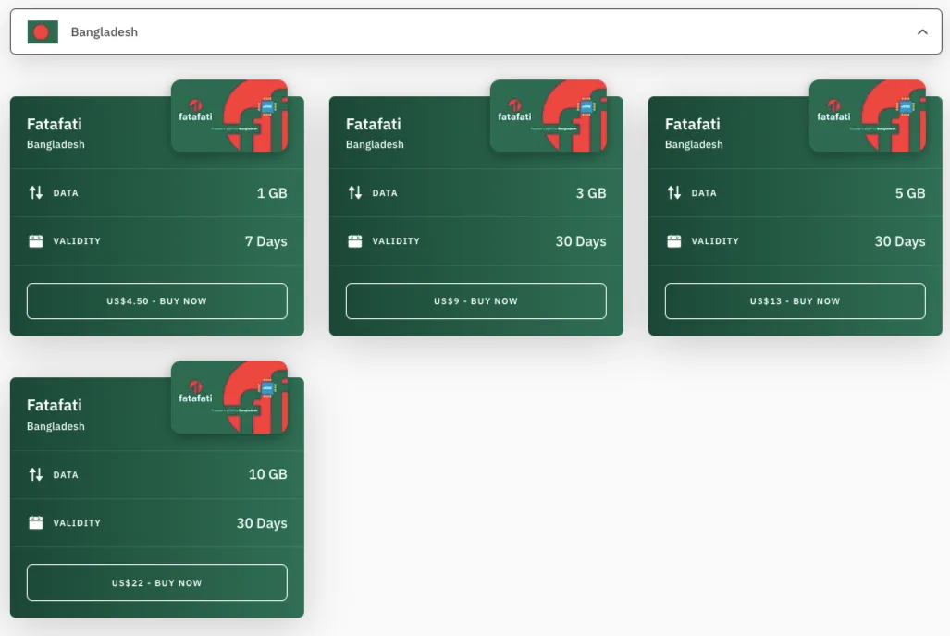Click the calendar validity icon on 1 GB plan
Viewport: 950px width, 636px height.
coord(36,241)
